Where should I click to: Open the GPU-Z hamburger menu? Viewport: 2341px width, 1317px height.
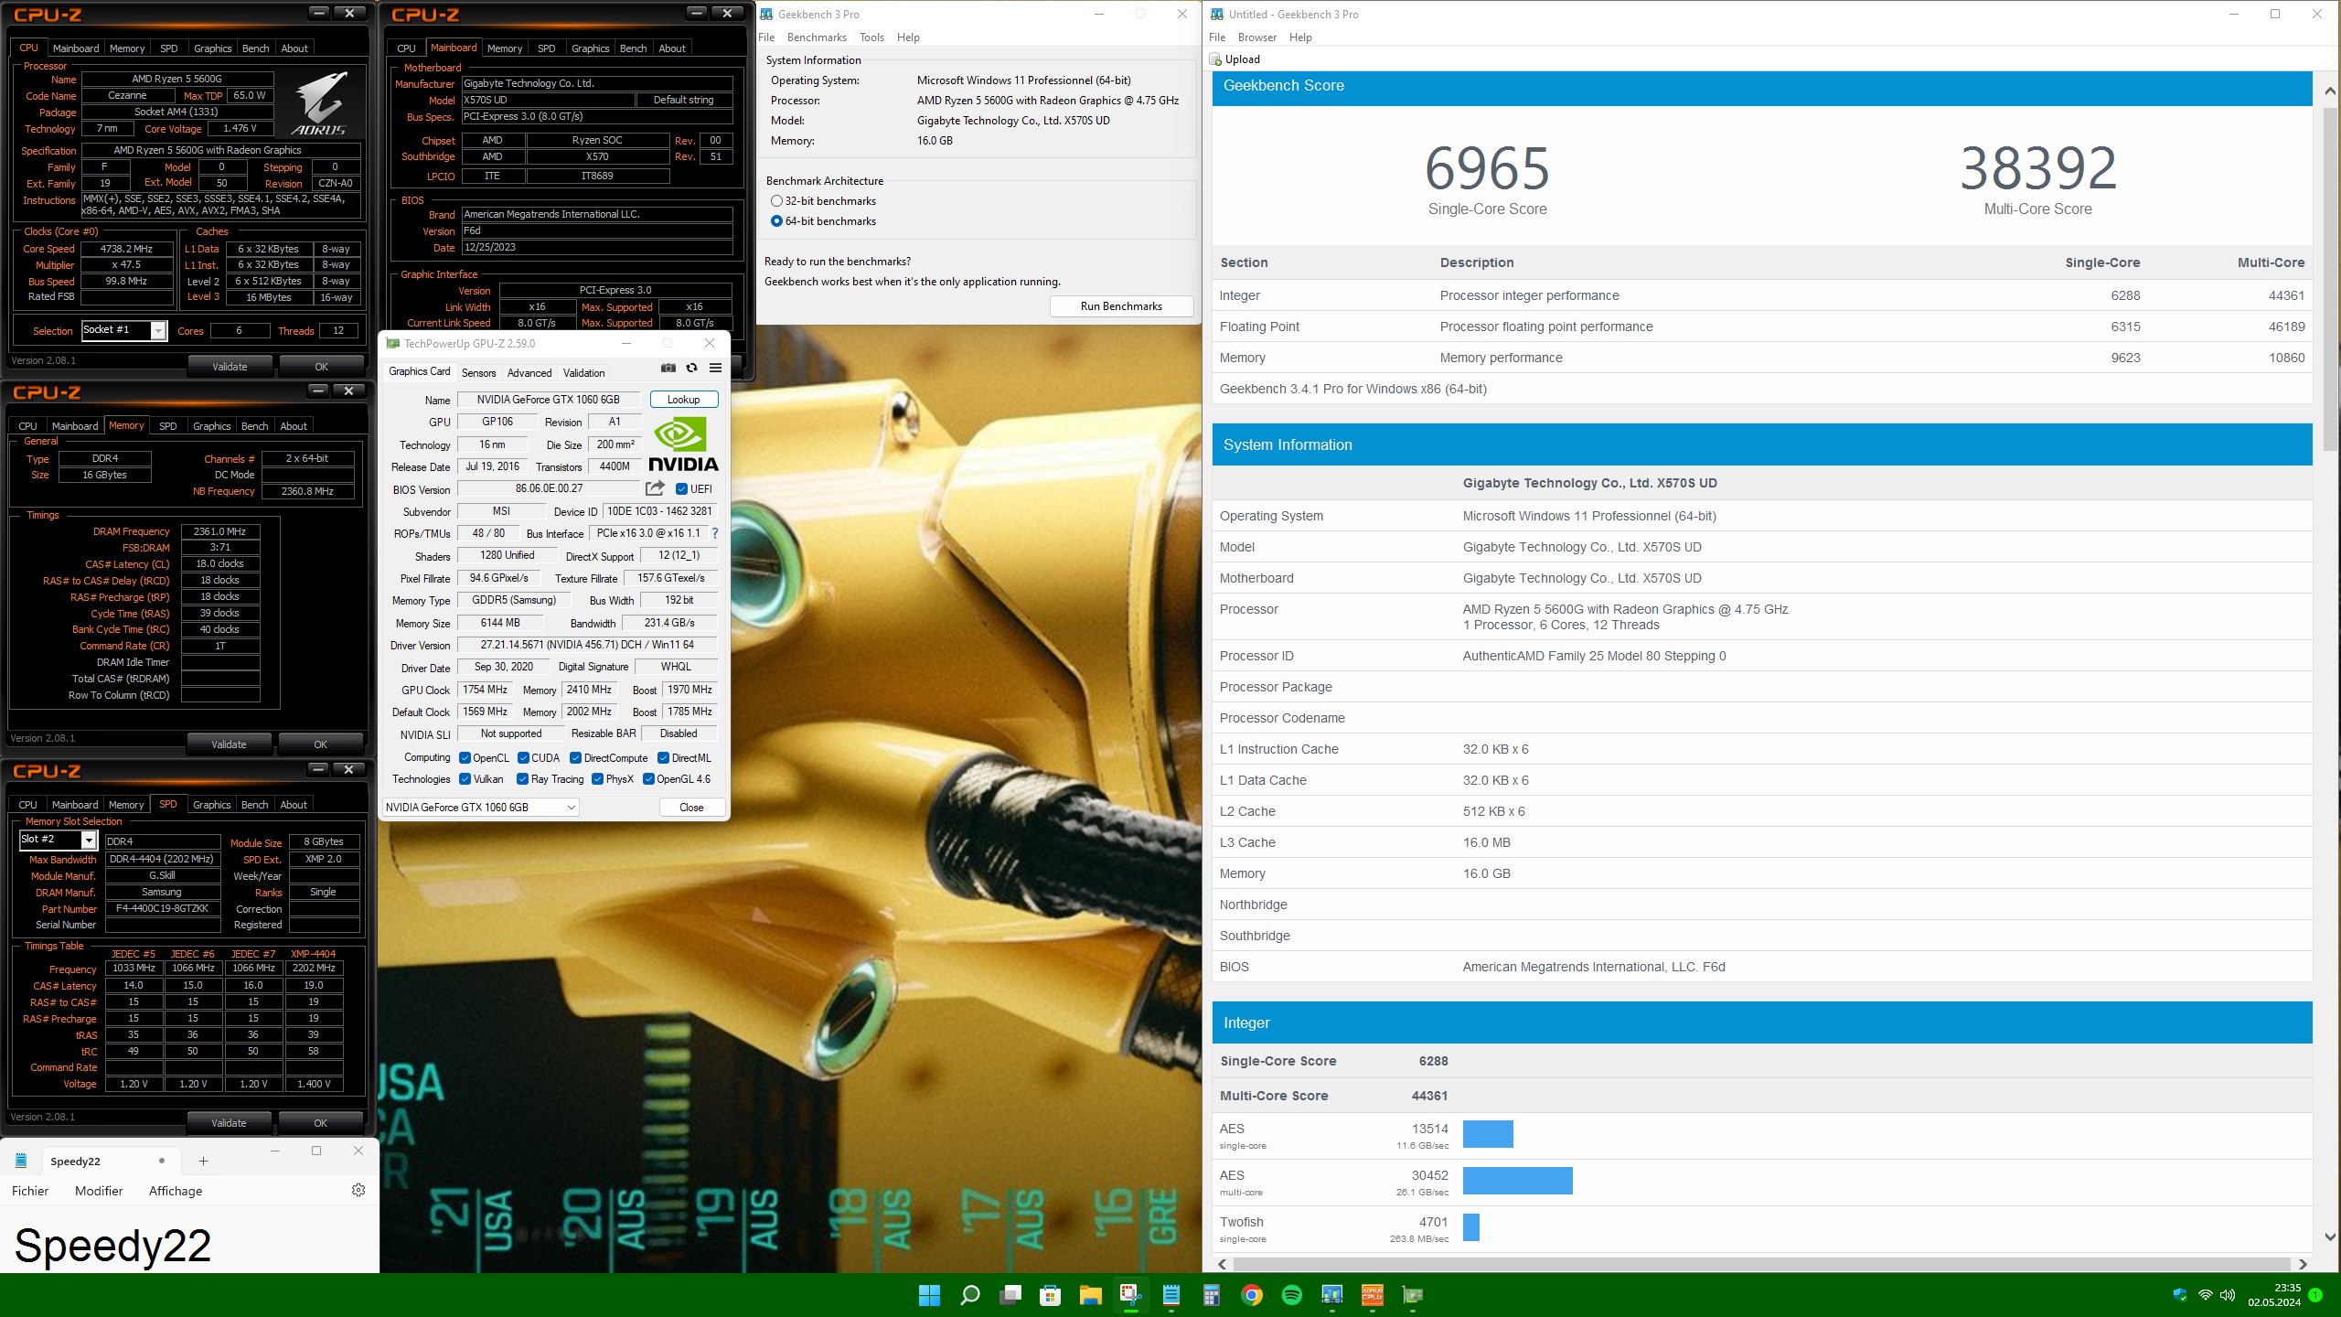(x=715, y=368)
